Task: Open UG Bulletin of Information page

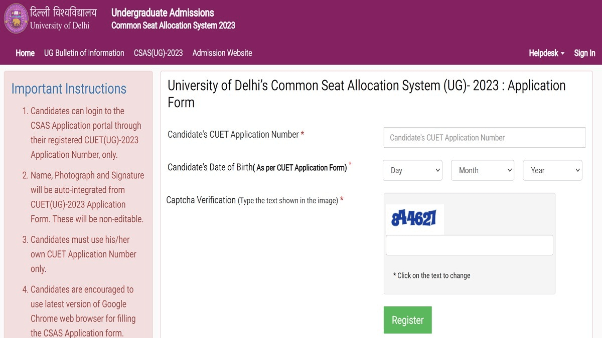Action: point(84,53)
